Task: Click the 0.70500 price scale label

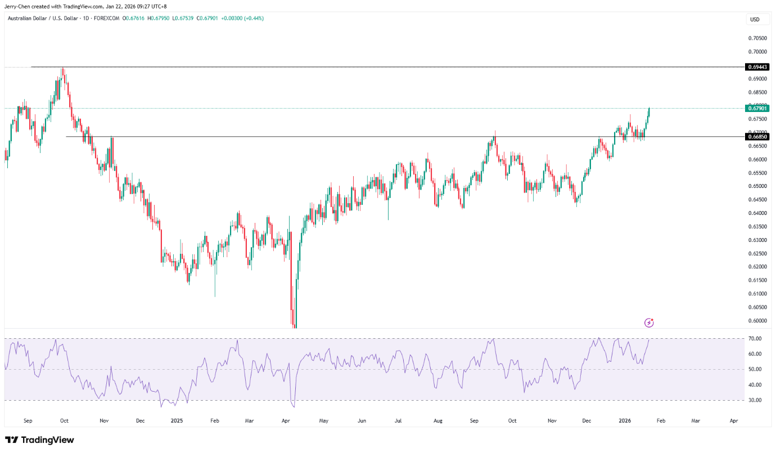Action: click(757, 38)
